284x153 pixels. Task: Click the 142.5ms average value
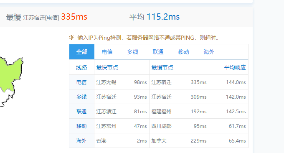(236, 112)
